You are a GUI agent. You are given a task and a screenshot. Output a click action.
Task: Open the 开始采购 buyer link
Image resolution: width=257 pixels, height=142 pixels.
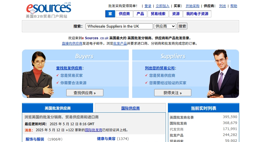(x=192, y=6)
